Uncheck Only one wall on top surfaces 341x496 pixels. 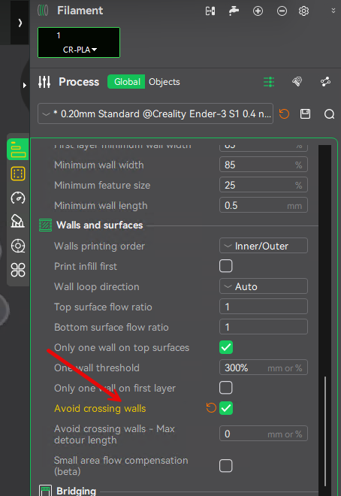coord(226,347)
